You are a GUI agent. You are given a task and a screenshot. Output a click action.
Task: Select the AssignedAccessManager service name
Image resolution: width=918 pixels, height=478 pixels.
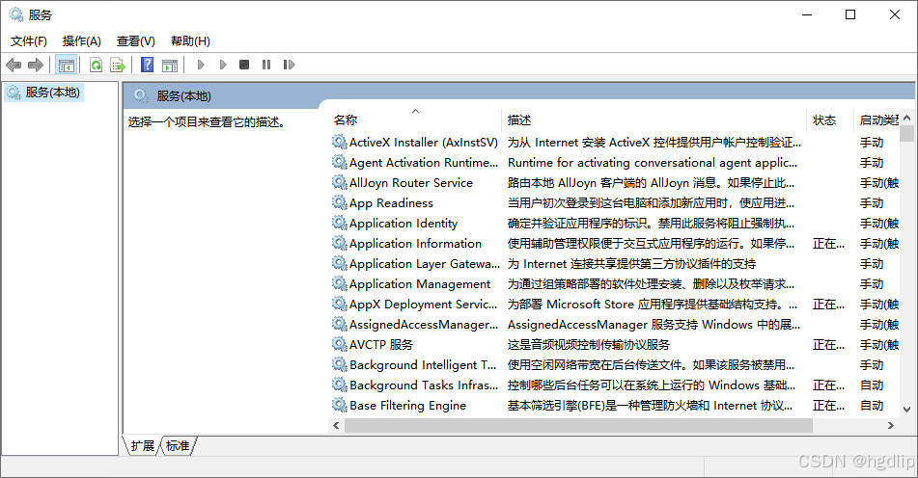424,325
